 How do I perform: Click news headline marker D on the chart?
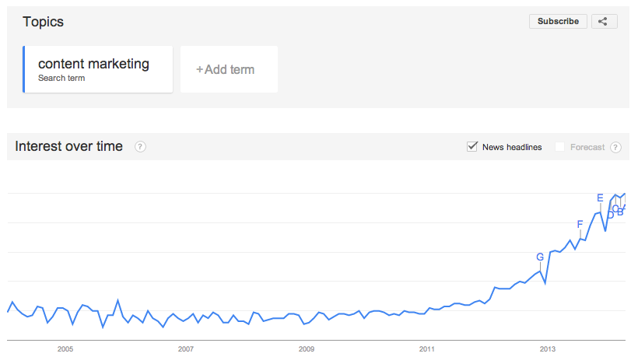(610, 215)
